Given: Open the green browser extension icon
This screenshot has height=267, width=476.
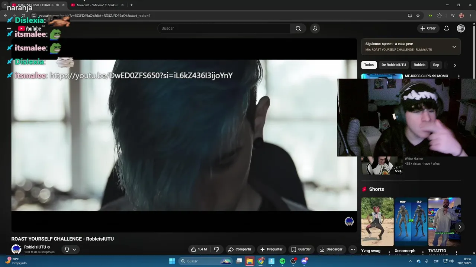Looking at the screenshot, I should pos(430,16).
